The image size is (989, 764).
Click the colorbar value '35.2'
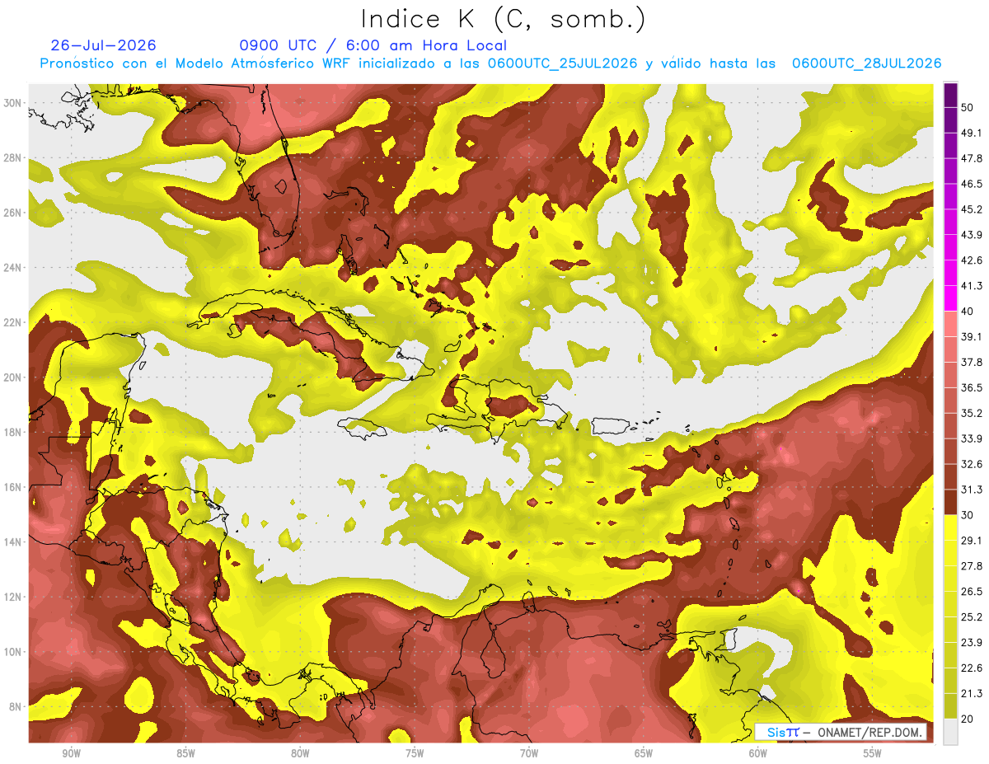point(972,413)
